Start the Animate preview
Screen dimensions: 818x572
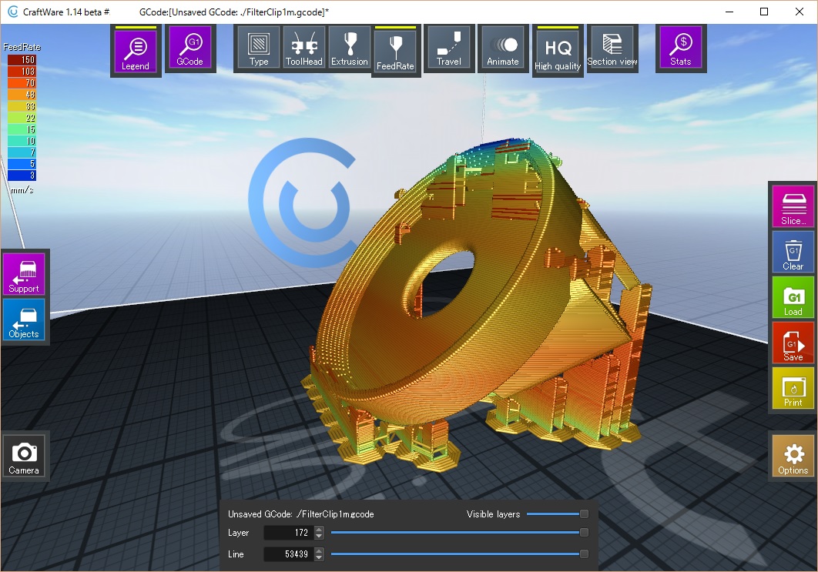coord(503,47)
